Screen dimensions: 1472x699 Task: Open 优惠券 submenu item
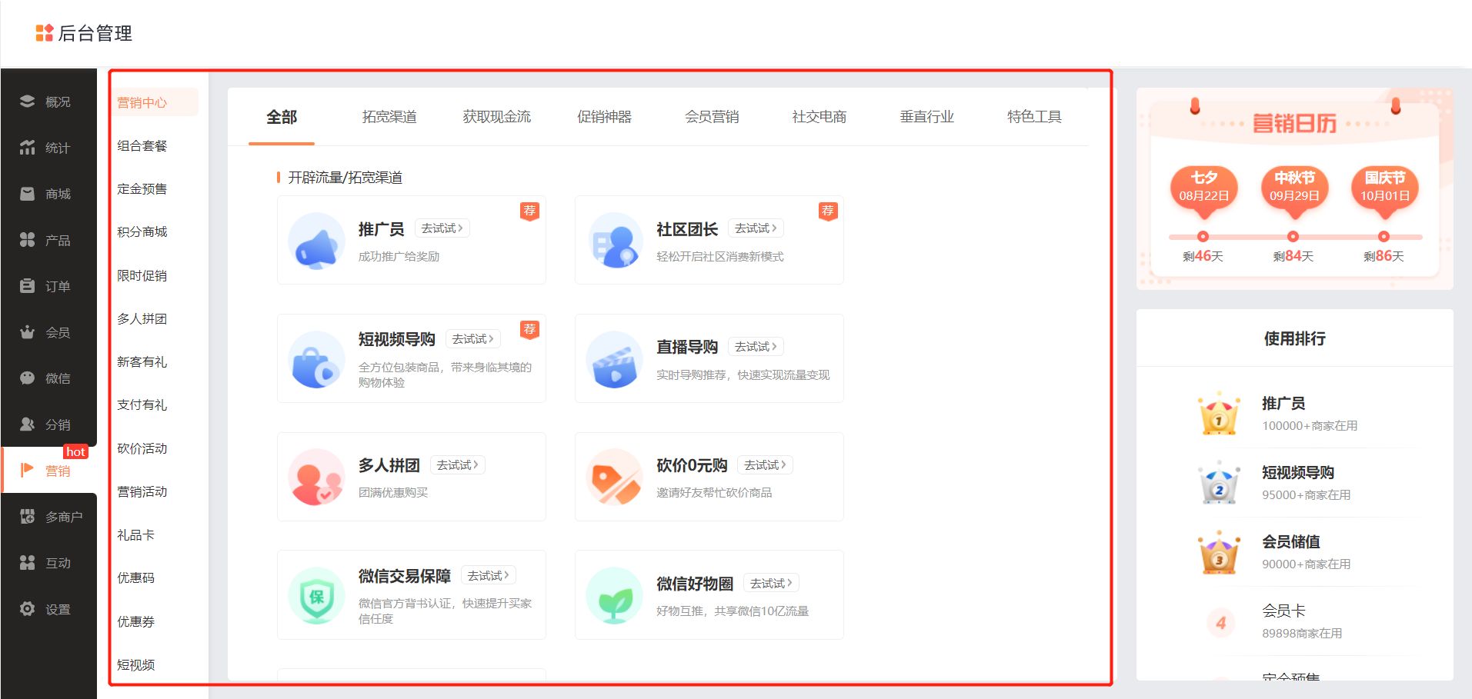(x=136, y=621)
